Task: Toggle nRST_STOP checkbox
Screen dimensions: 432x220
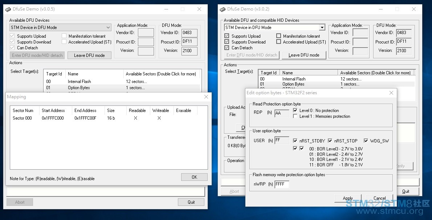Action: click(x=330, y=141)
